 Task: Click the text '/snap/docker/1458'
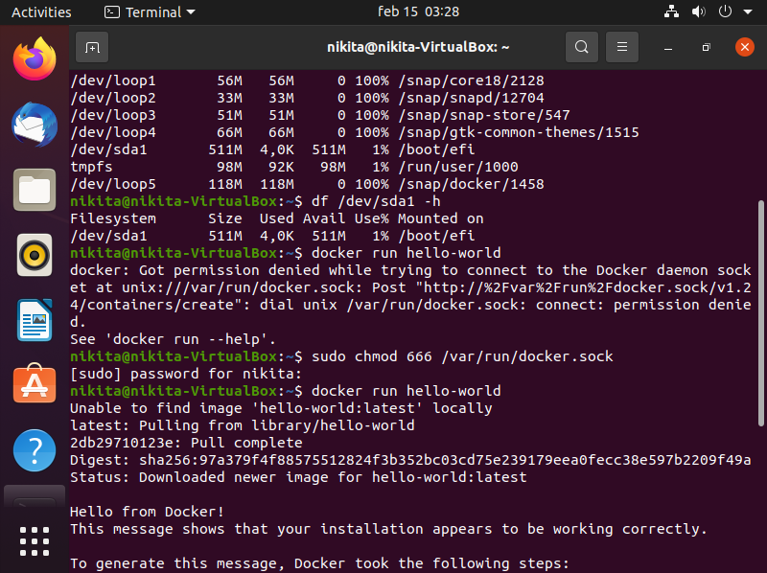[471, 184]
